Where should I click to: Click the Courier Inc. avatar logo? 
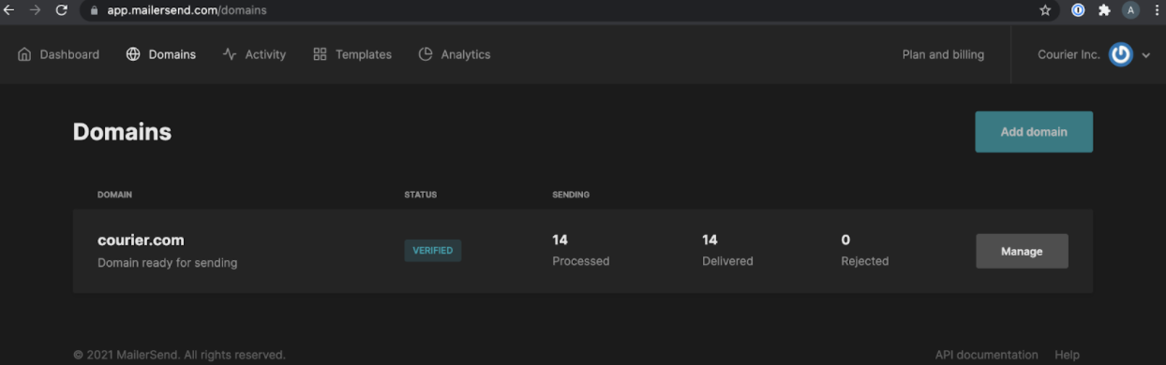(x=1120, y=54)
